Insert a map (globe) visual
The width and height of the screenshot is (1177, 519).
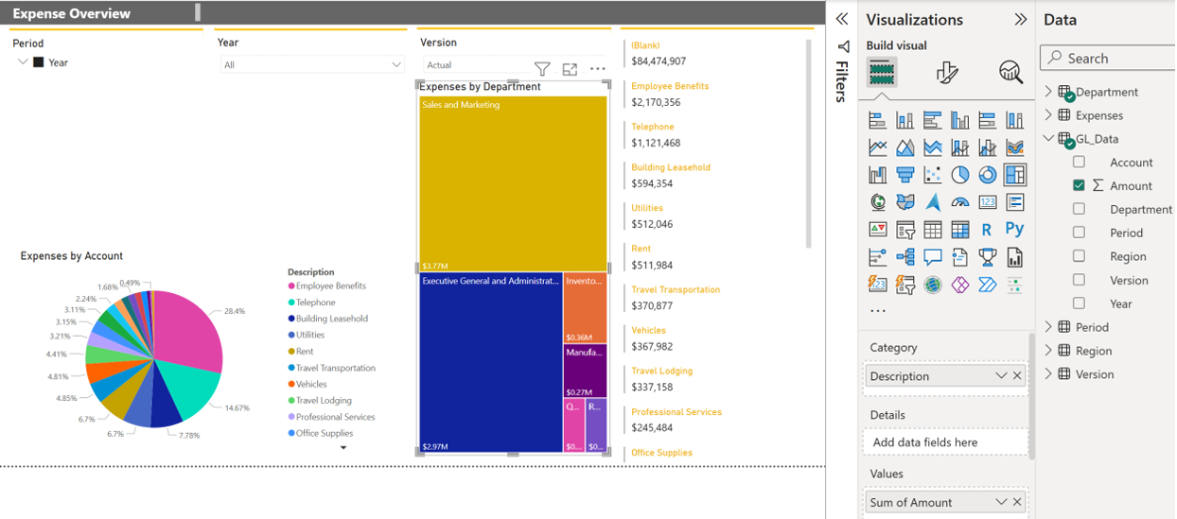[x=877, y=202]
